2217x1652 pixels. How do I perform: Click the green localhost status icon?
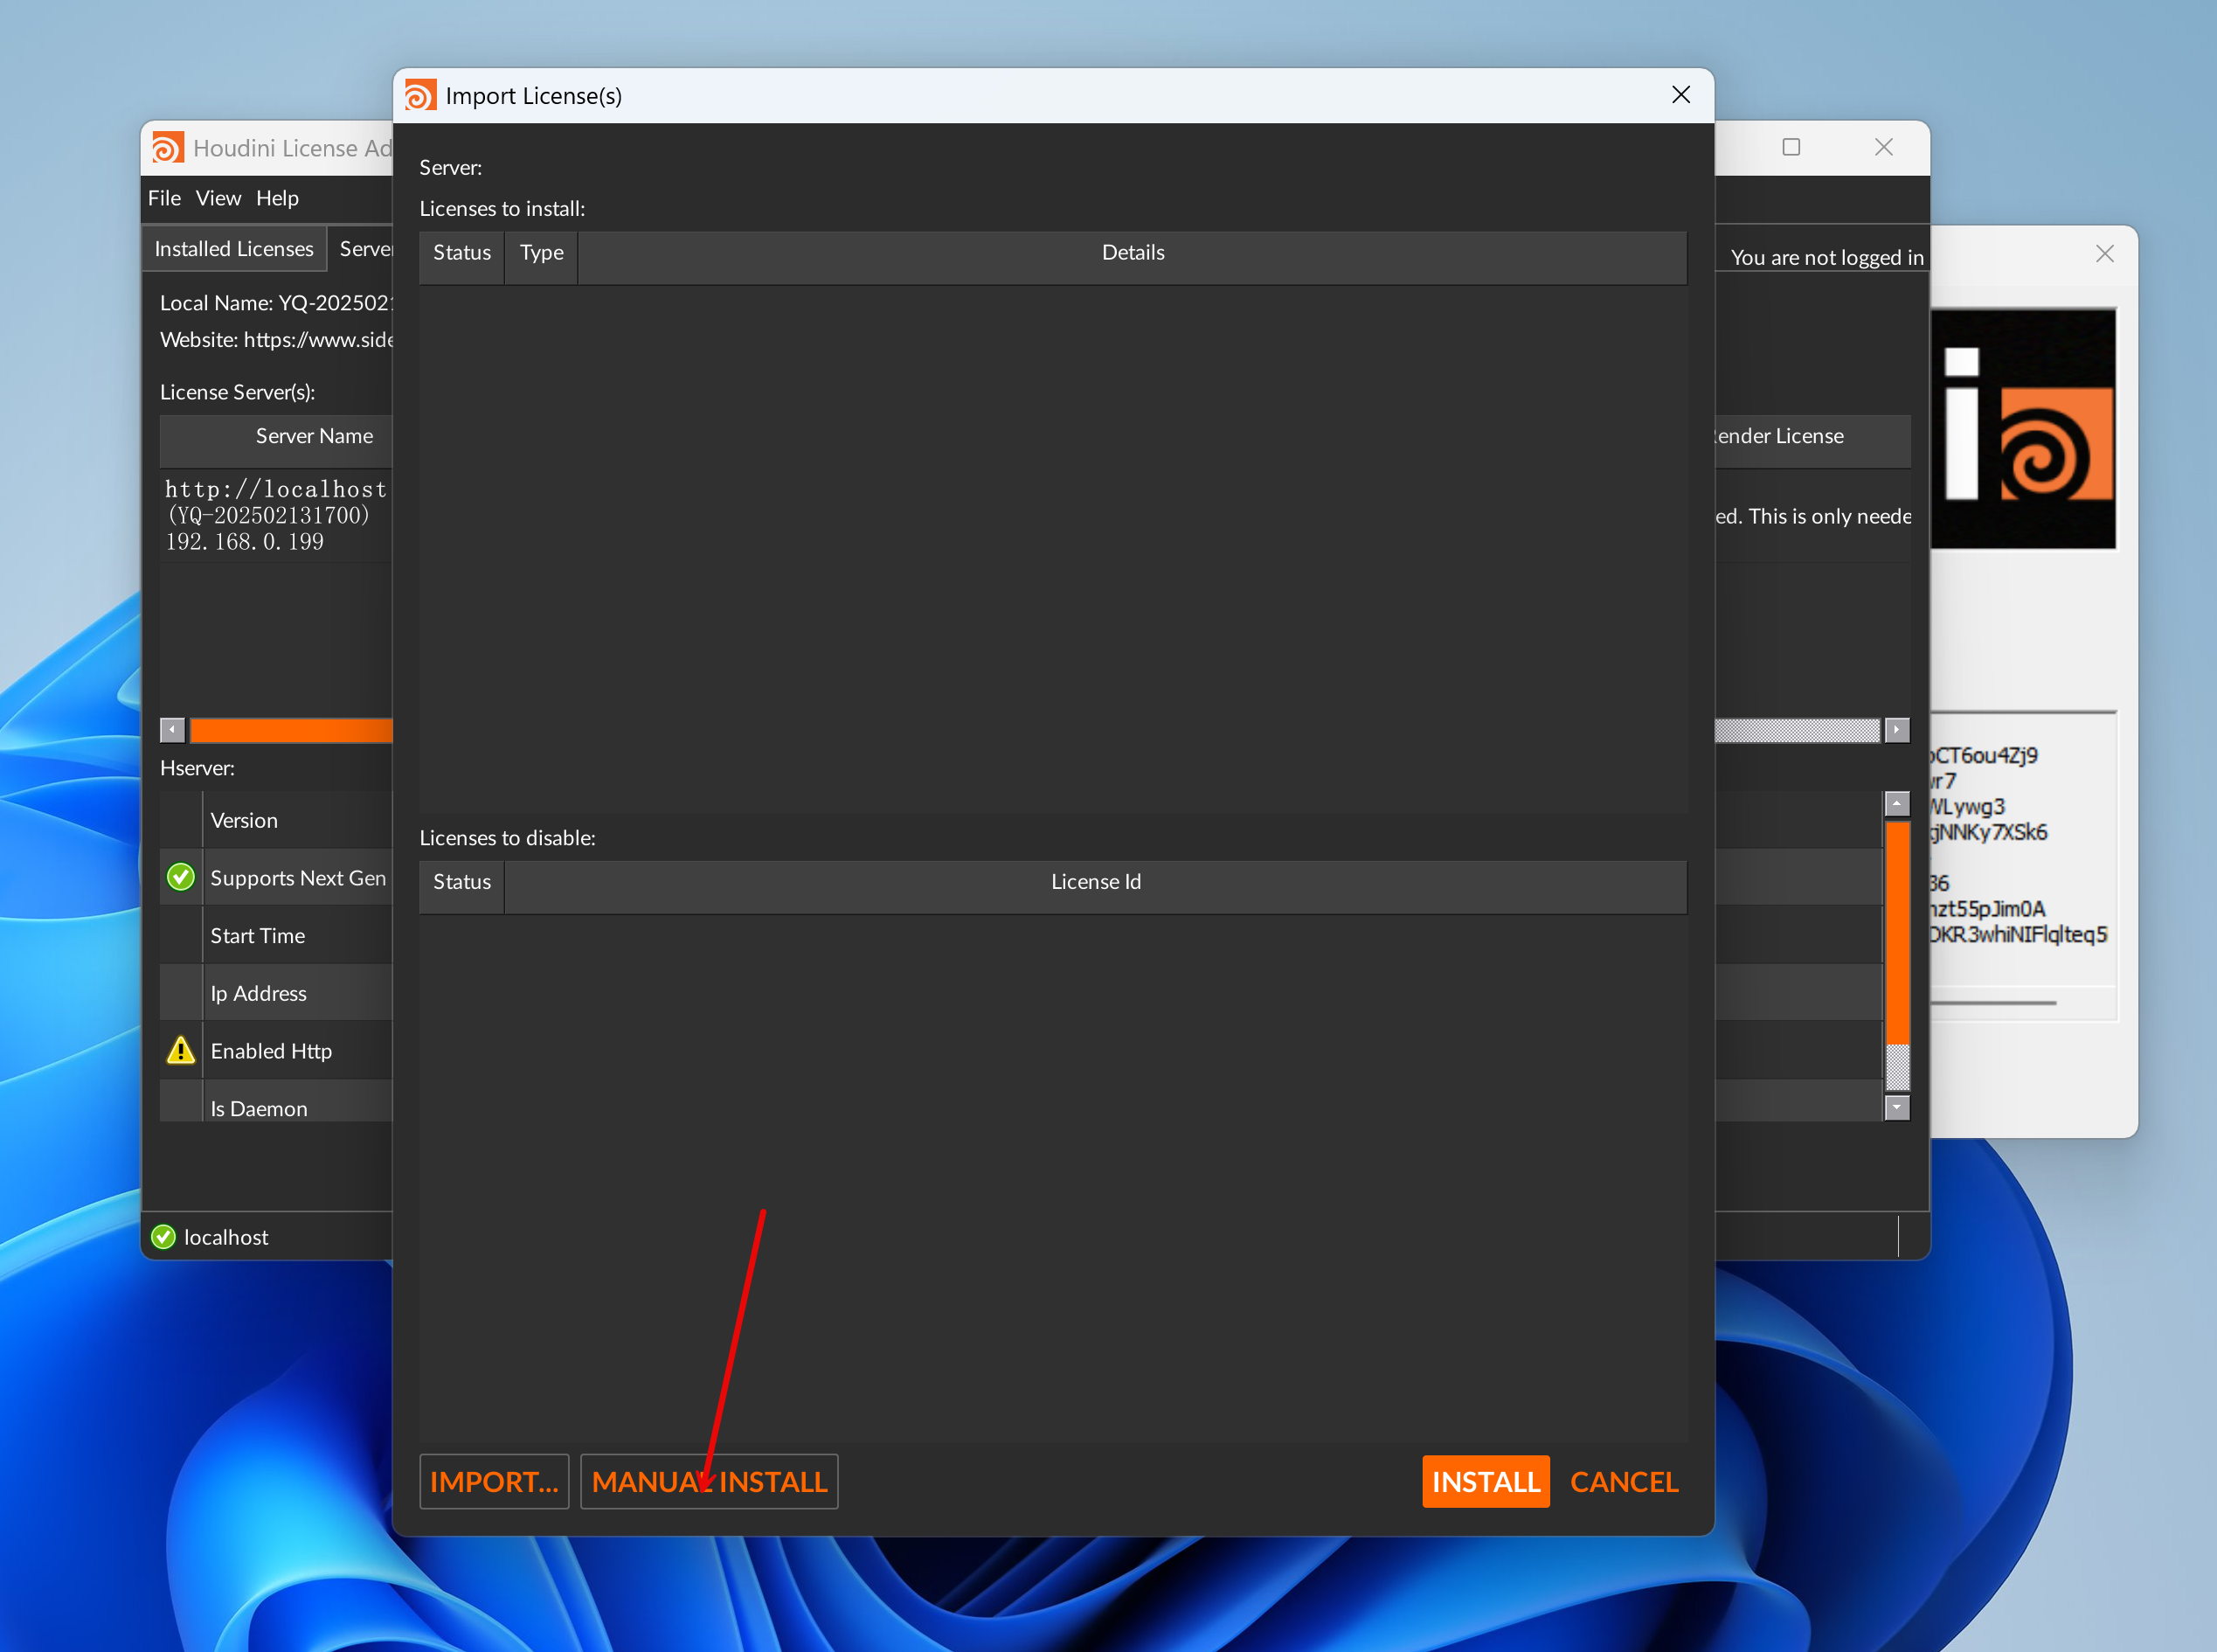[163, 1237]
